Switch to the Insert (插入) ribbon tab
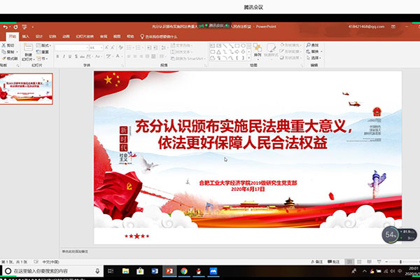Viewport: 420px width, 280px height. pos(26,36)
